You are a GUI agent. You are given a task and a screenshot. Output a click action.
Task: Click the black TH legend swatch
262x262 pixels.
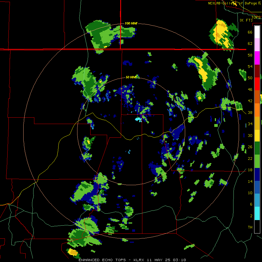257,226
